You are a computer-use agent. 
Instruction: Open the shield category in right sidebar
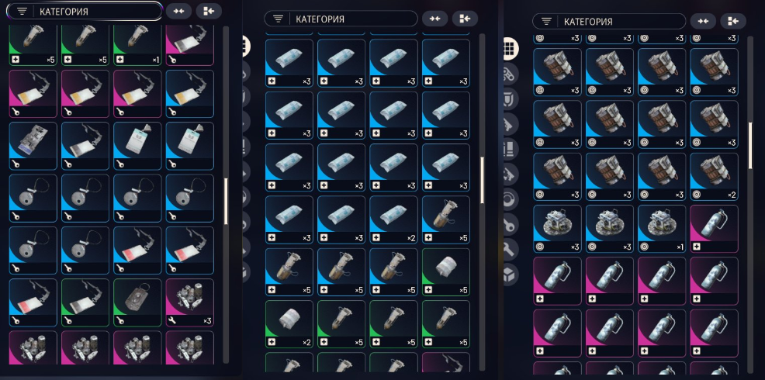coord(511,99)
